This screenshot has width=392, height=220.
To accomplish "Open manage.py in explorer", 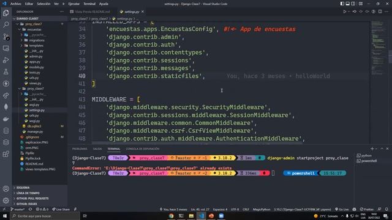I will pos(35,131).
